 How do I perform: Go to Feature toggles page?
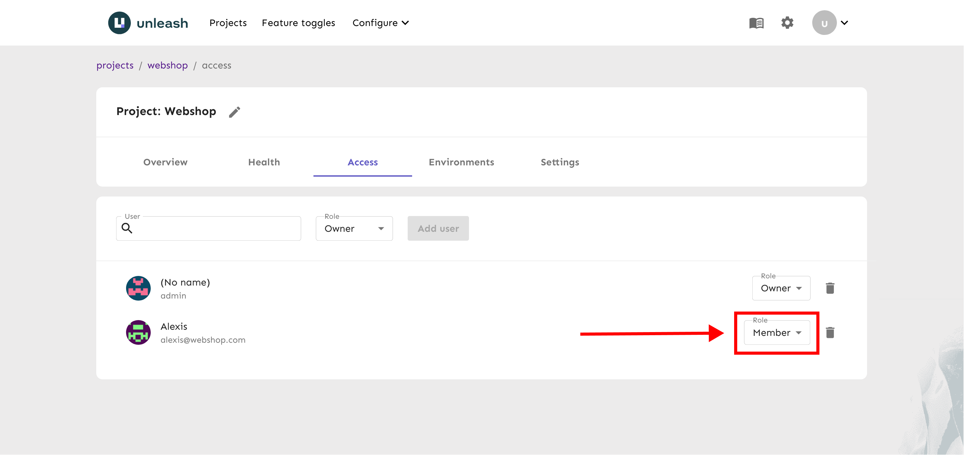click(298, 23)
